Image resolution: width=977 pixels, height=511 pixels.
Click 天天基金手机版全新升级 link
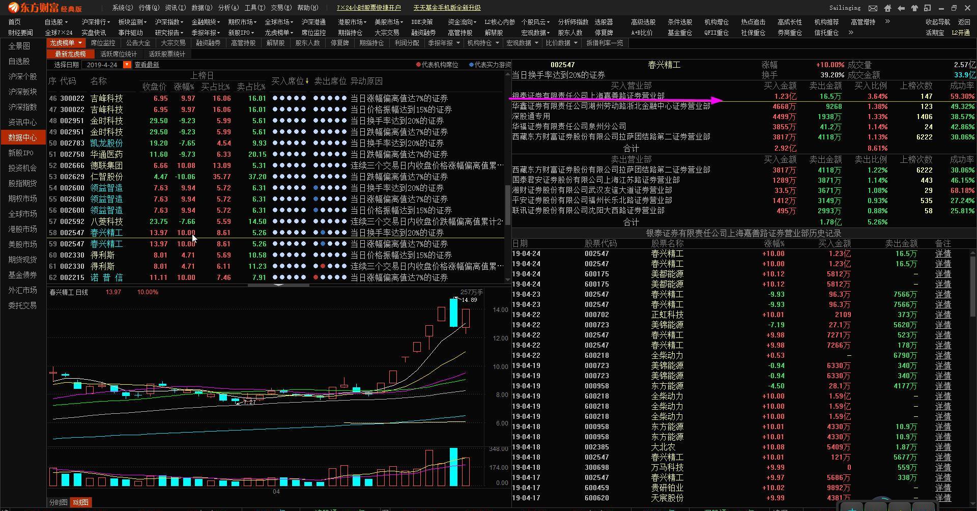(x=447, y=8)
